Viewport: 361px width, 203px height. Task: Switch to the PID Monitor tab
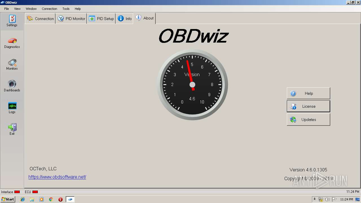coord(71,19)
